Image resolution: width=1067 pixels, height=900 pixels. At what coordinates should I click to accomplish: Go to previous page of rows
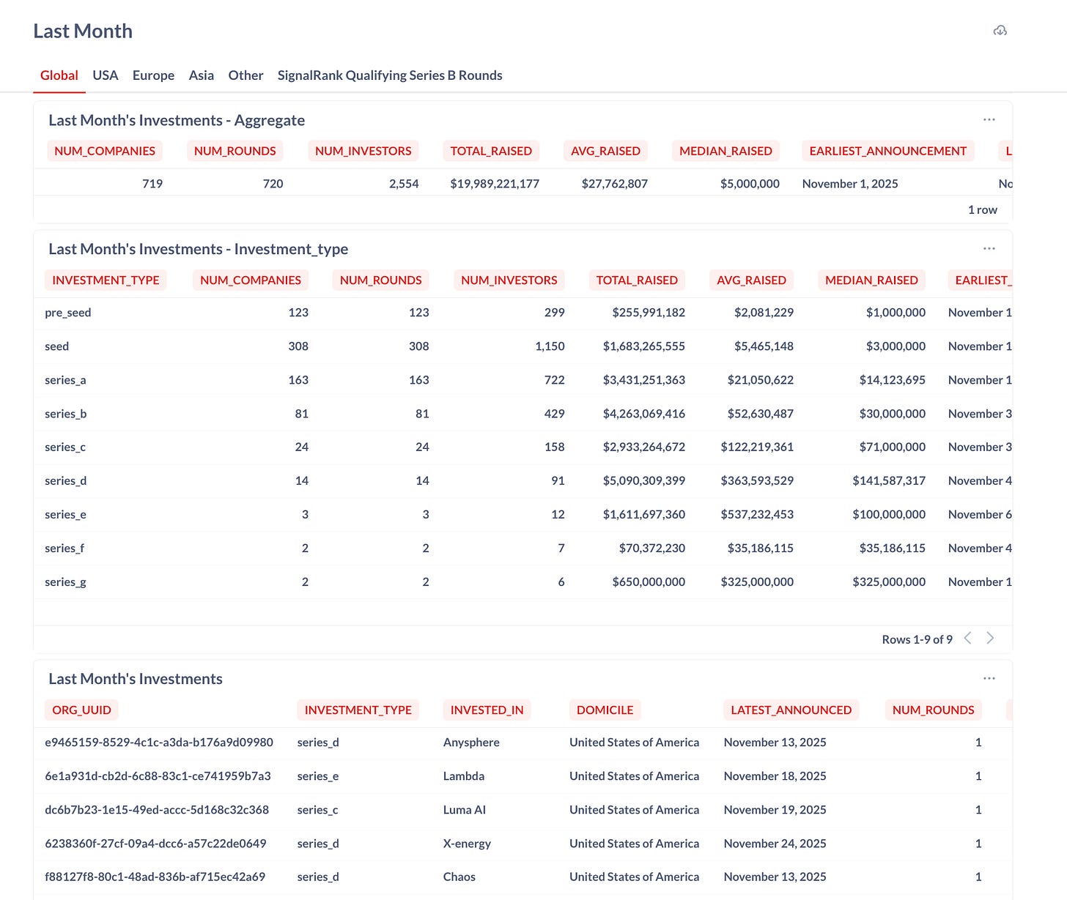(967, 639)
